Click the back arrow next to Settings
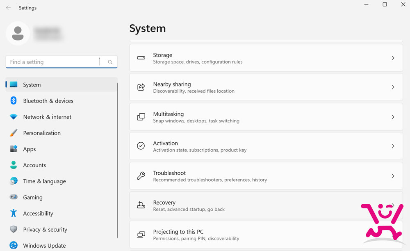 (8, 8)
